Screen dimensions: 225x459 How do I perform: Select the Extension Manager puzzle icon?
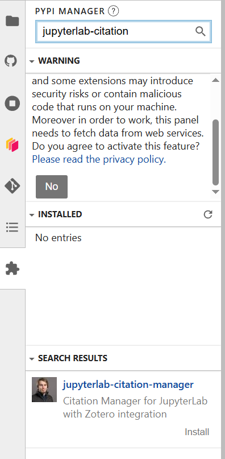(x=13, y=268)
